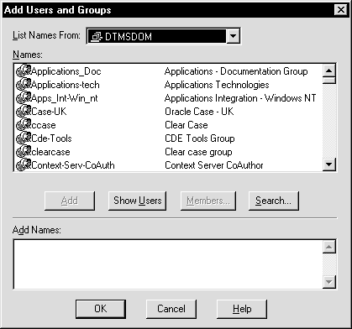Viewport: 352px width, 329px height.
Task: Click the Show Users button
Action: coord(137,201)
